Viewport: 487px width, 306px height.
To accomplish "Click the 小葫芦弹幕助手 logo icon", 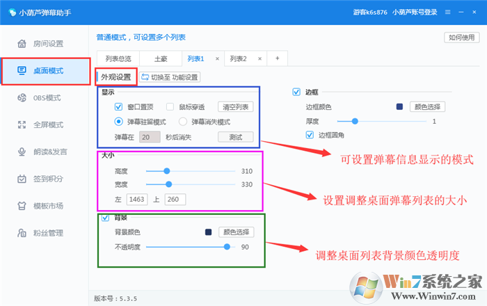I will [x=12, y=12].
